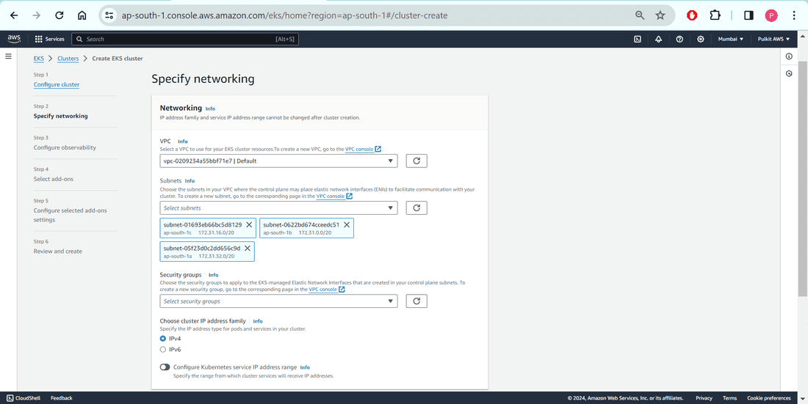
Task: Open the Privacy footer link
Action: coord(704,398)
